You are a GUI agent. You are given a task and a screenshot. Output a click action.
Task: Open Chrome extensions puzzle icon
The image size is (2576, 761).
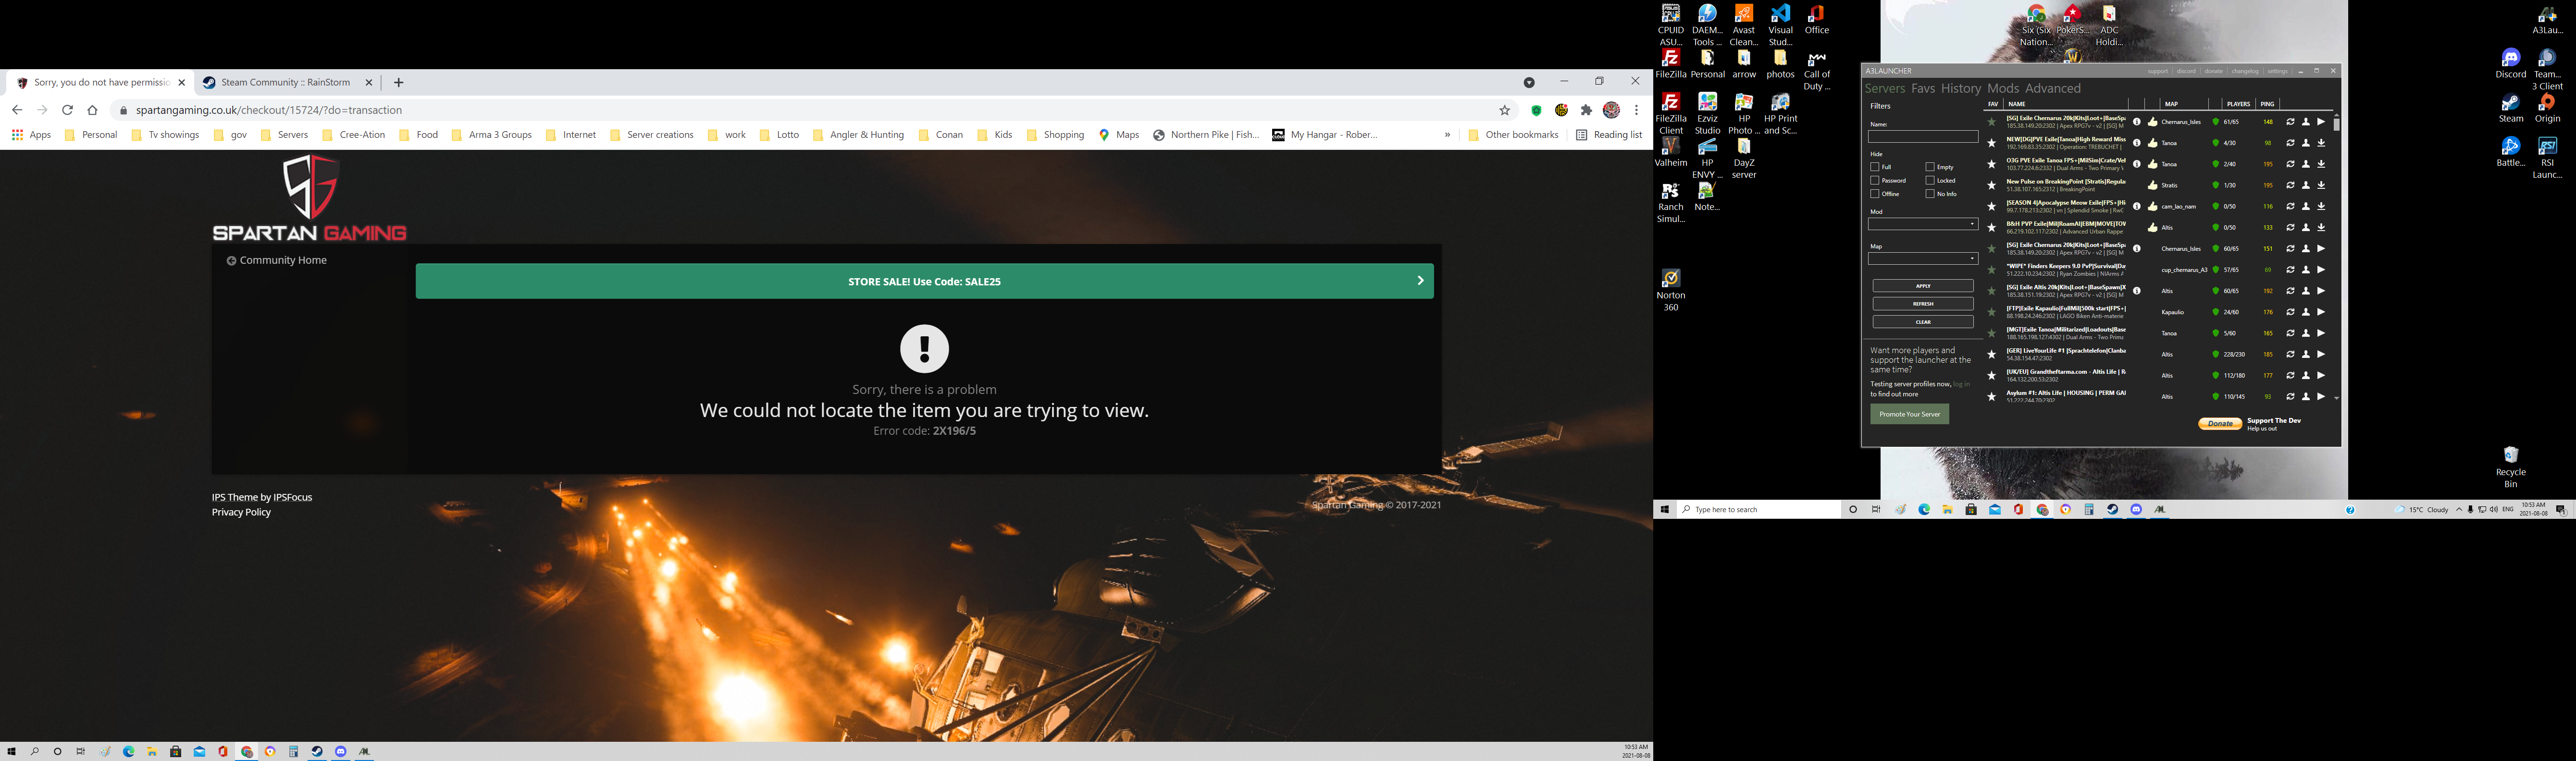pyautogui.click(x=1586, y=110)
